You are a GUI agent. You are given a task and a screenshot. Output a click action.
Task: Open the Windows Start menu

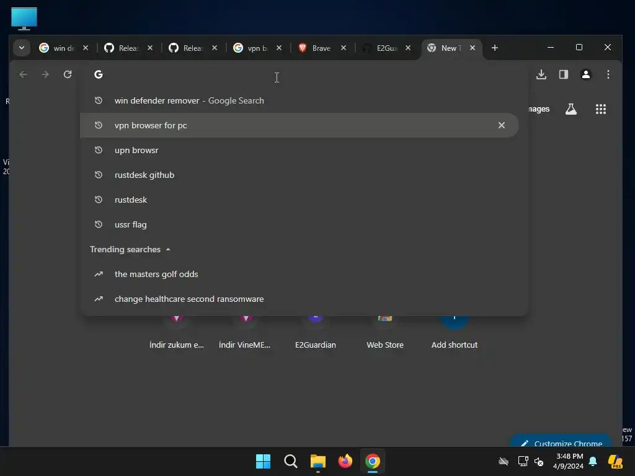pos(263,461)
